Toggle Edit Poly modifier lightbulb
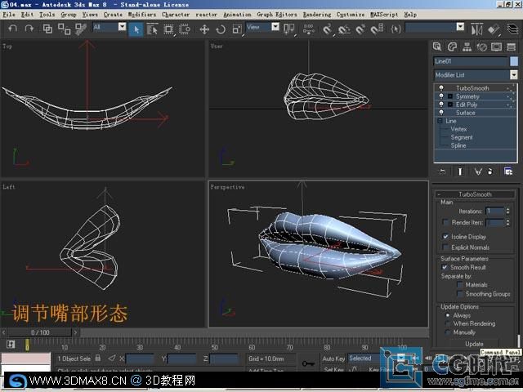Image resolution: width=523 pixels, height=392 pixels. click(x=441, y=105)
